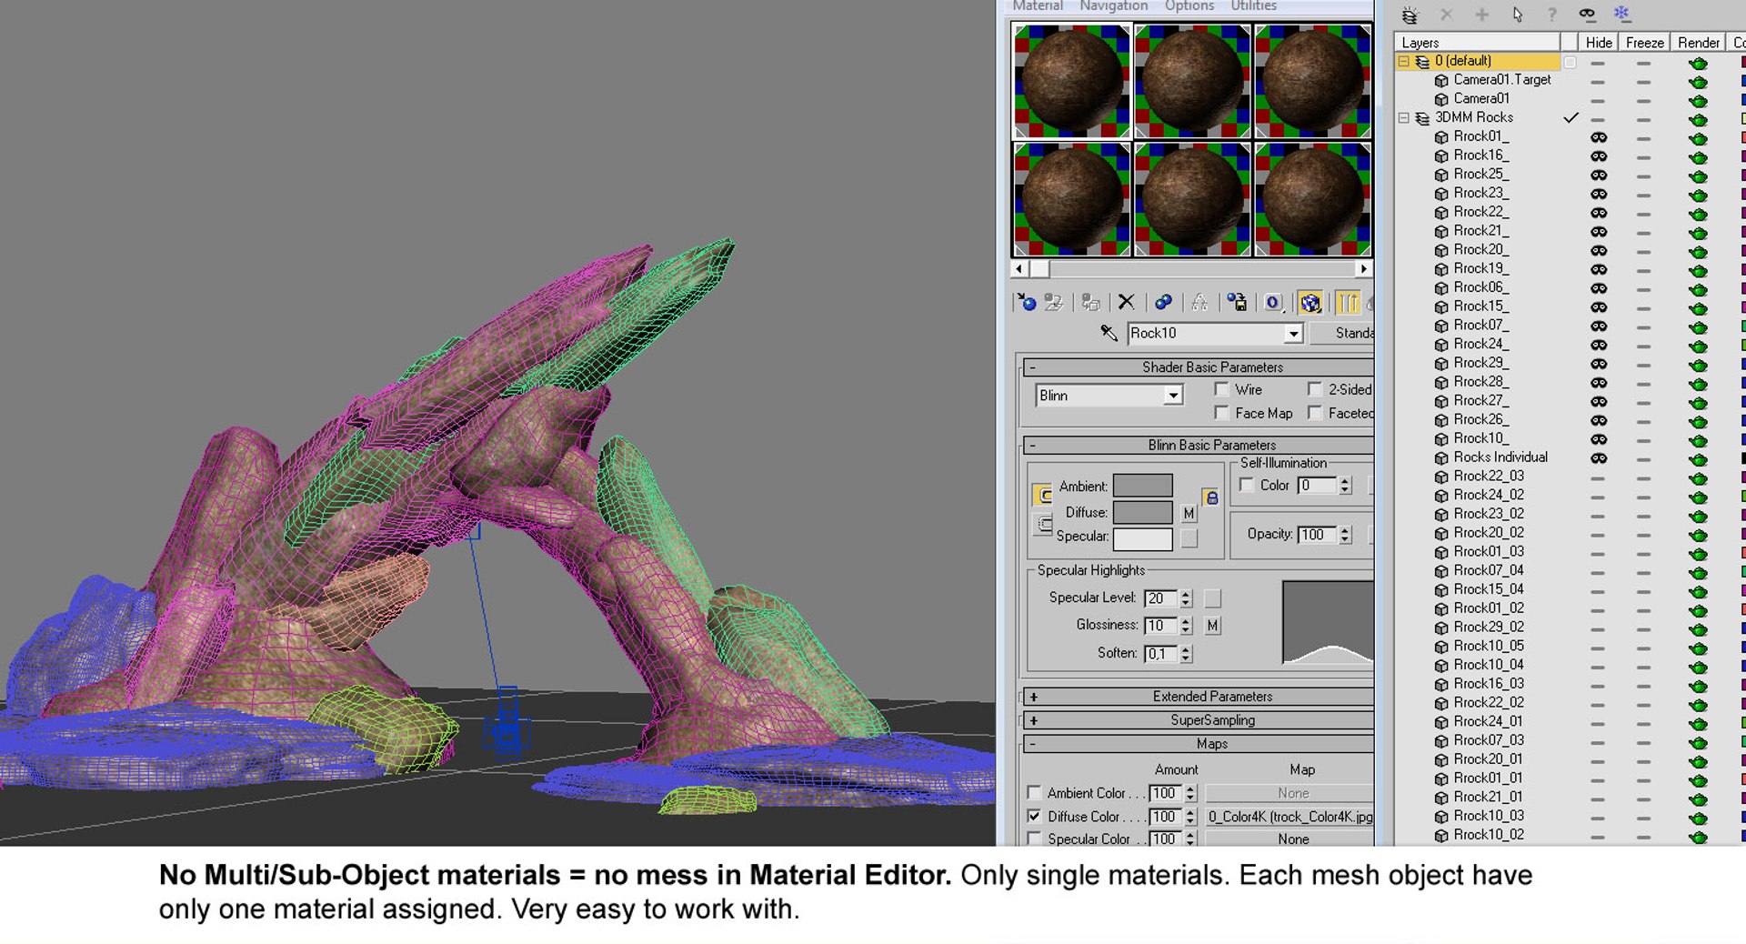Screen dimensions: 1746x944
Task: Check the Ambient Color map checkbox
Action: coord(1034,793)
